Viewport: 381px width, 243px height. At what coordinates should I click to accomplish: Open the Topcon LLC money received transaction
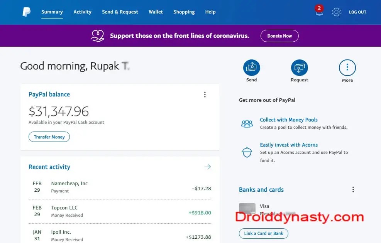tap(120, 211)
